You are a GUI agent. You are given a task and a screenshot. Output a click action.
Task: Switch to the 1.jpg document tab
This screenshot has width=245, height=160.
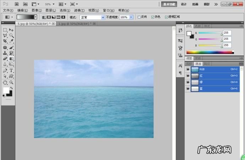[x=74, y=24]
